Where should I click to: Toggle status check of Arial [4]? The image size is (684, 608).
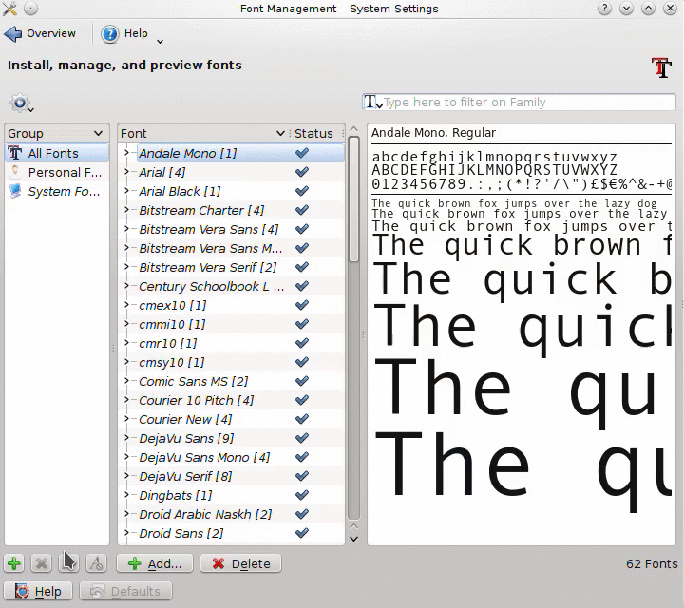point(302,172)
